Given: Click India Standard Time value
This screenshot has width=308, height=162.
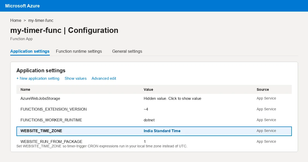Looking at the screenshot, I should (162, 131).
